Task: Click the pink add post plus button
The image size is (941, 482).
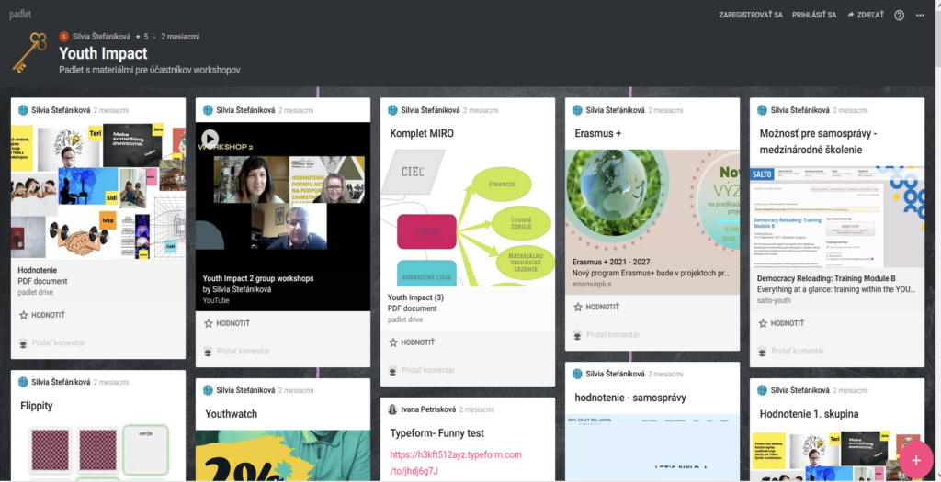Action: click(915, 456)
